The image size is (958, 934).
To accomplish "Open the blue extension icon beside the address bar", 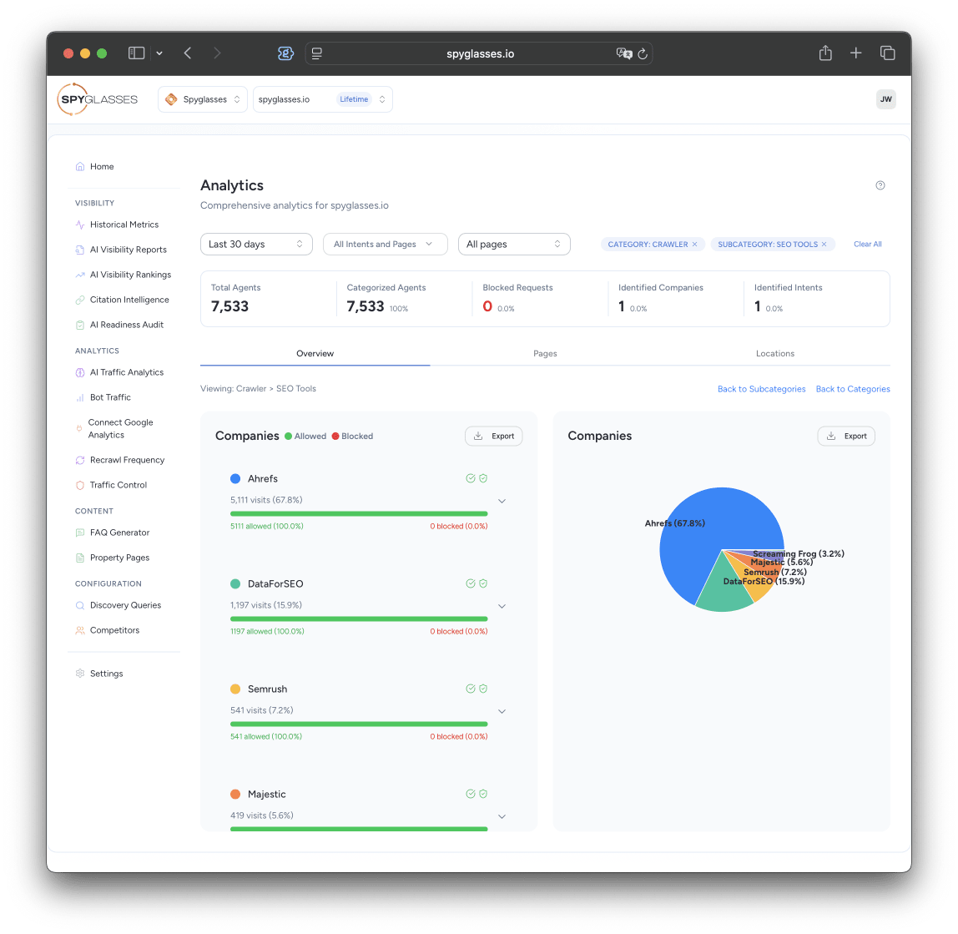I will tap(285, 53).
